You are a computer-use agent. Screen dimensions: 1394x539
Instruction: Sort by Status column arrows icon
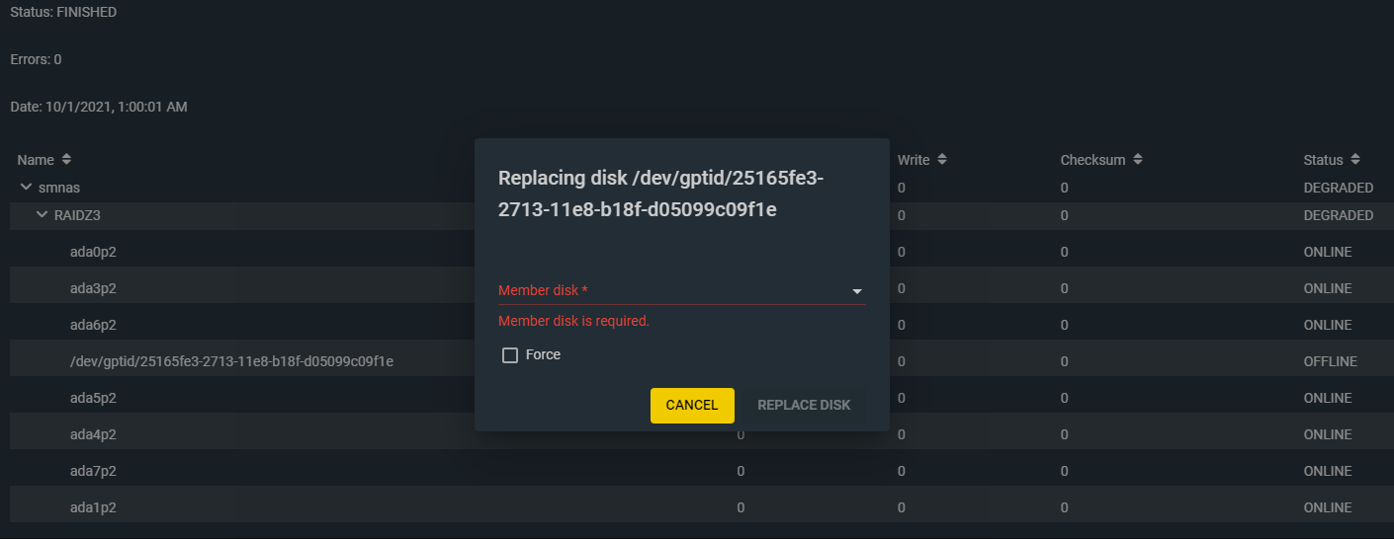pos(1355,159)
